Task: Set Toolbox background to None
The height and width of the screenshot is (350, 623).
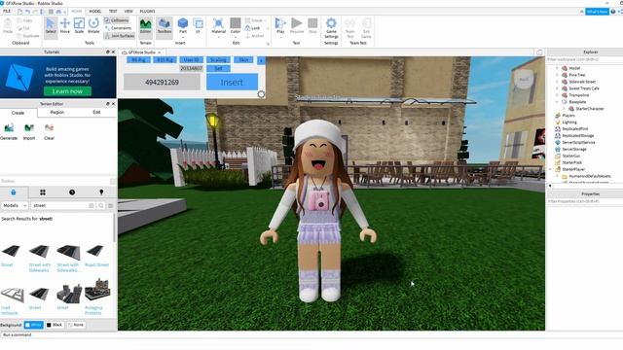Action: tap(76, 325)
